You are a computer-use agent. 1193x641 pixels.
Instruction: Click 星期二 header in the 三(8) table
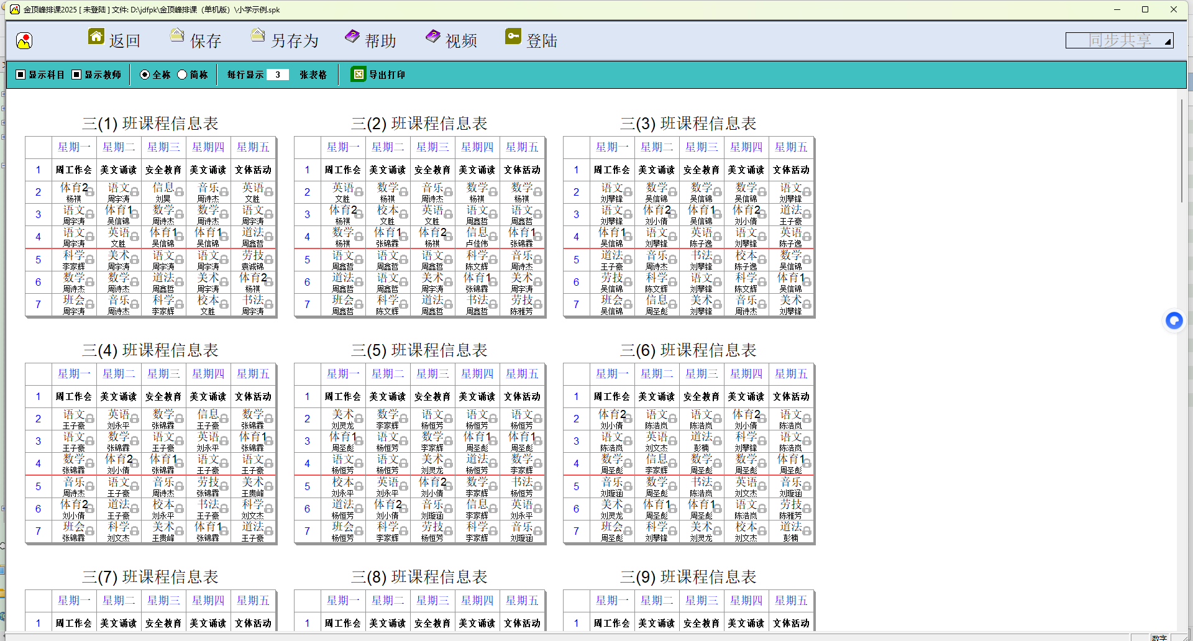[x=388, y=601]
